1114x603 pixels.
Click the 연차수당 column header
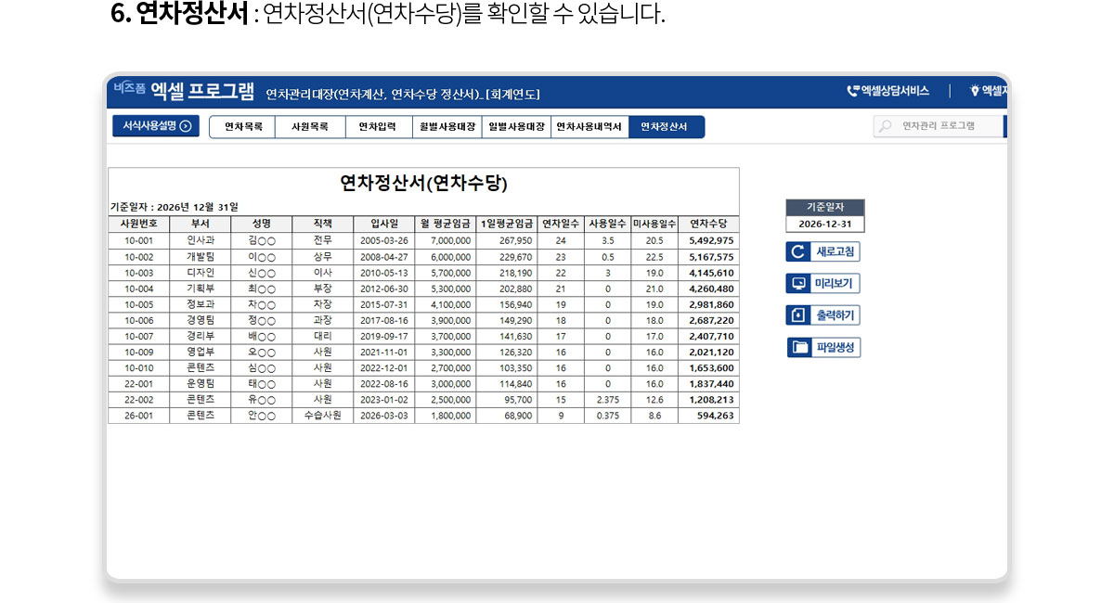pyautogui.click(x=708, y=224)
